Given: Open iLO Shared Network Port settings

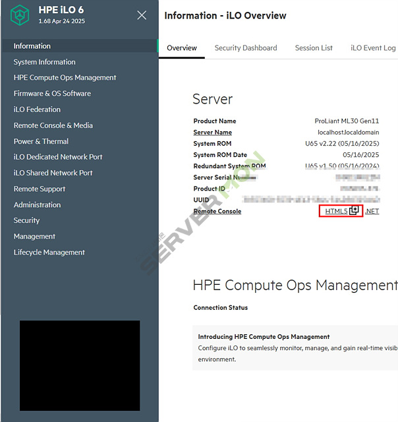Looking at the screenshot, I should pos(53,173).
